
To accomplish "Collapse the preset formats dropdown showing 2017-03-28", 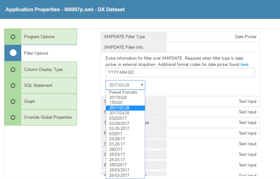I will 125,85.
